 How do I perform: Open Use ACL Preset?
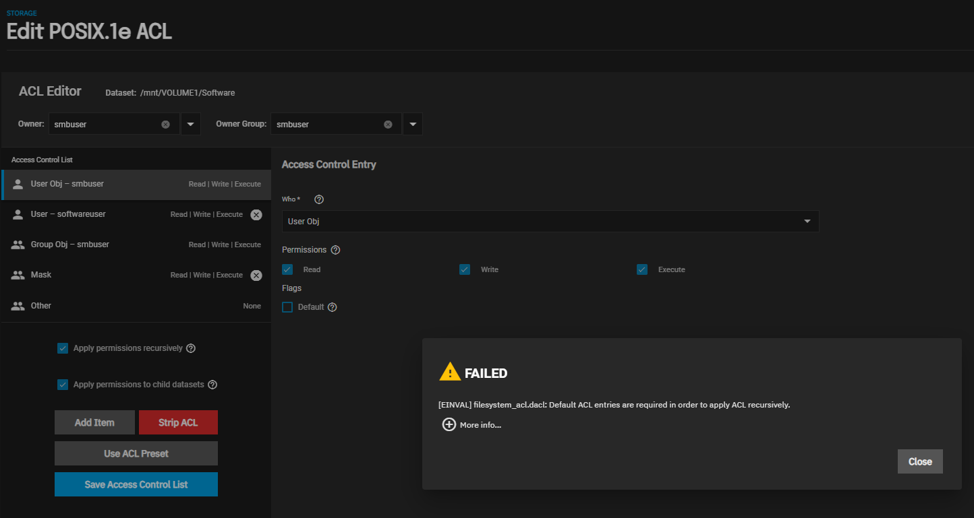pyautogui.click(x=136, y=453)
